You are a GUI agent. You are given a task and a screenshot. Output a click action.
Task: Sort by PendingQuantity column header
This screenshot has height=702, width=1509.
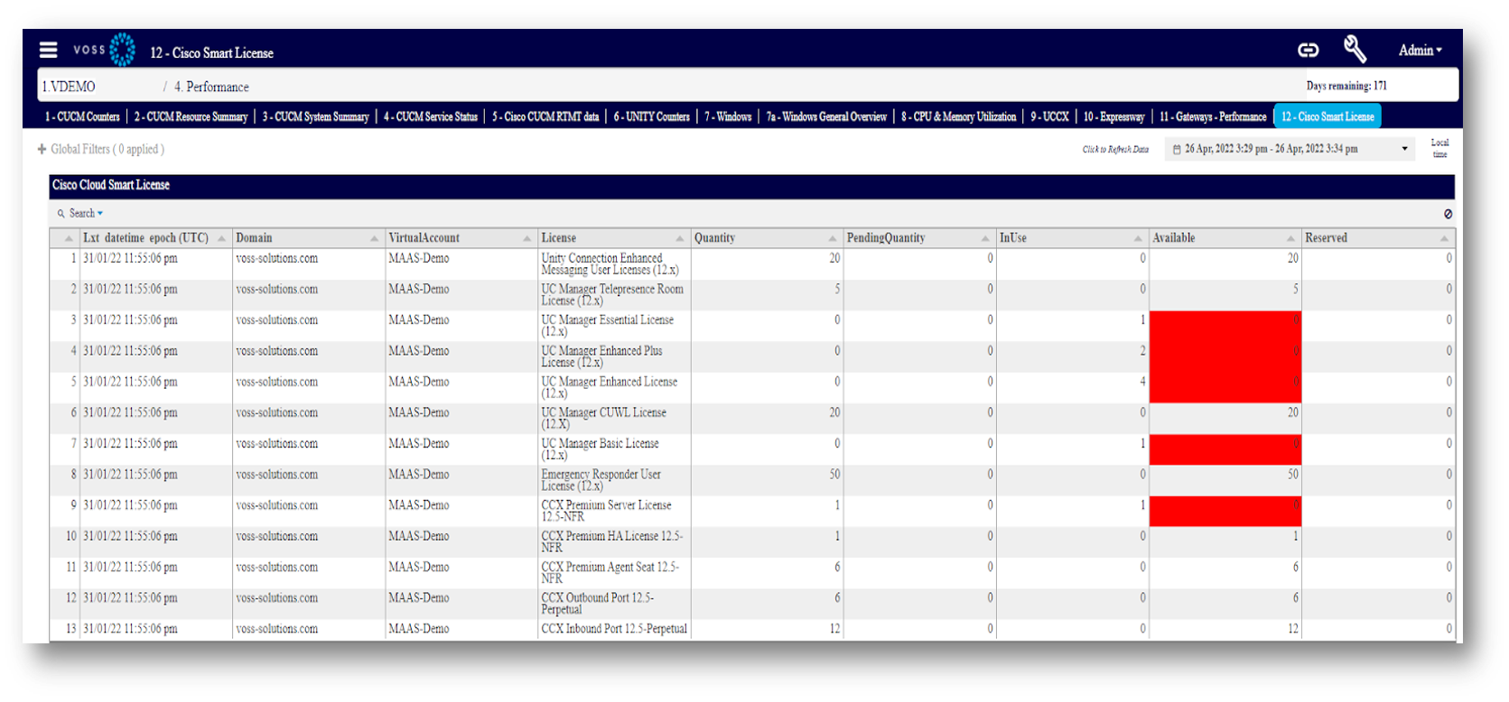click(x=918, y=238)
